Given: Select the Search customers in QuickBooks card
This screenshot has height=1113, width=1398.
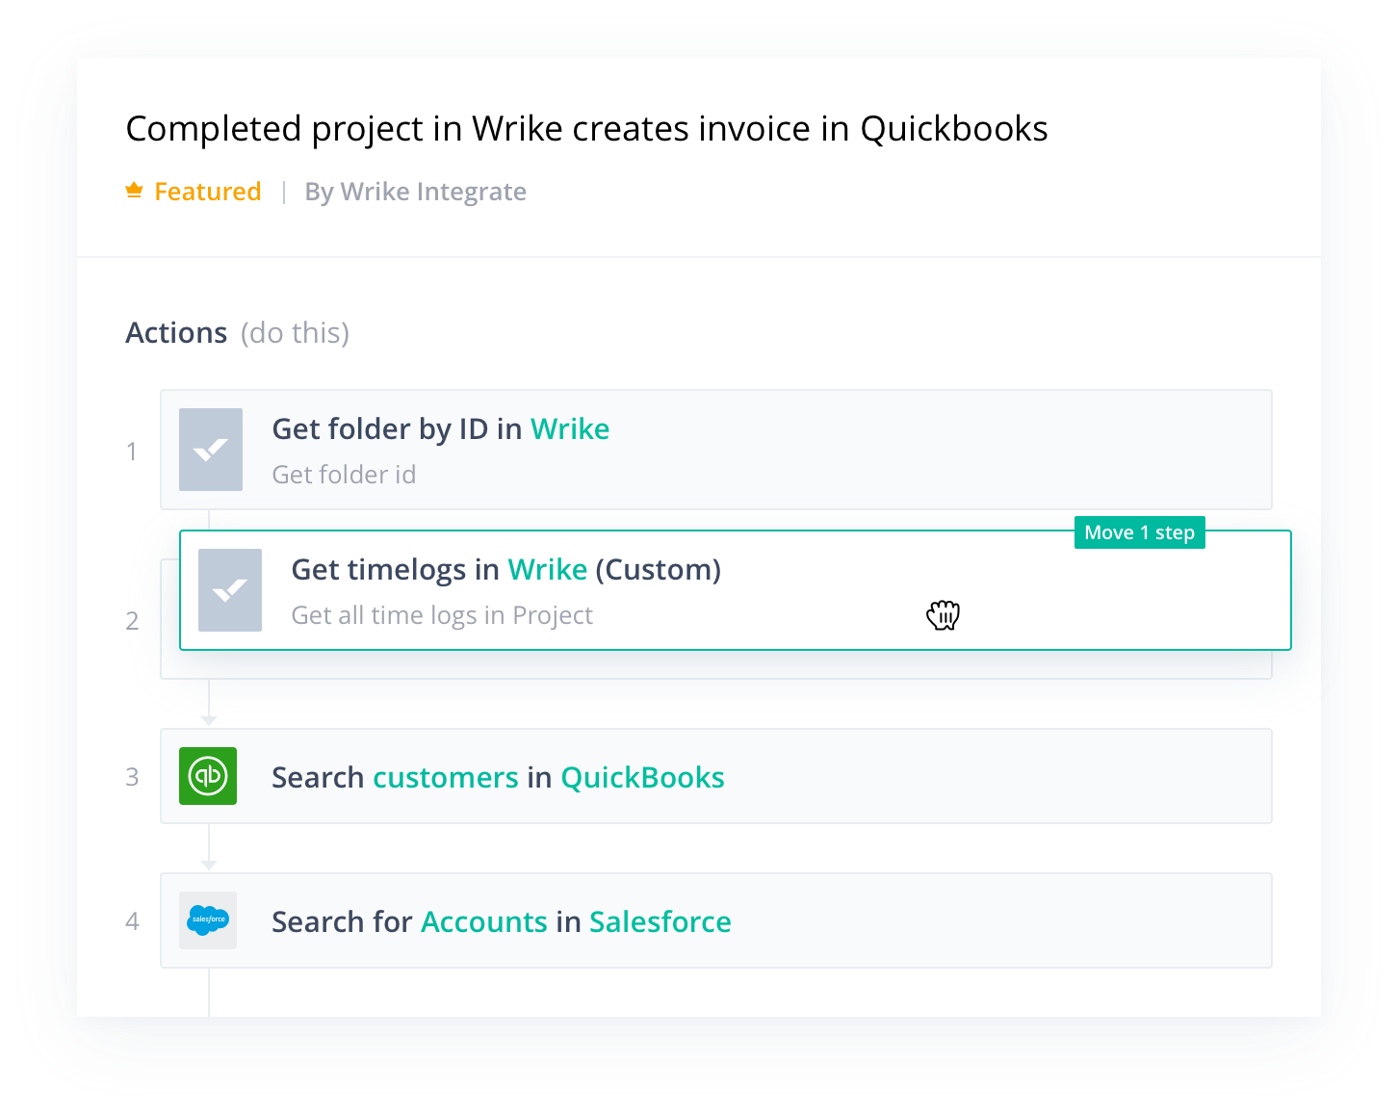Looking at the screenshot, I should (x=716, y=776).
